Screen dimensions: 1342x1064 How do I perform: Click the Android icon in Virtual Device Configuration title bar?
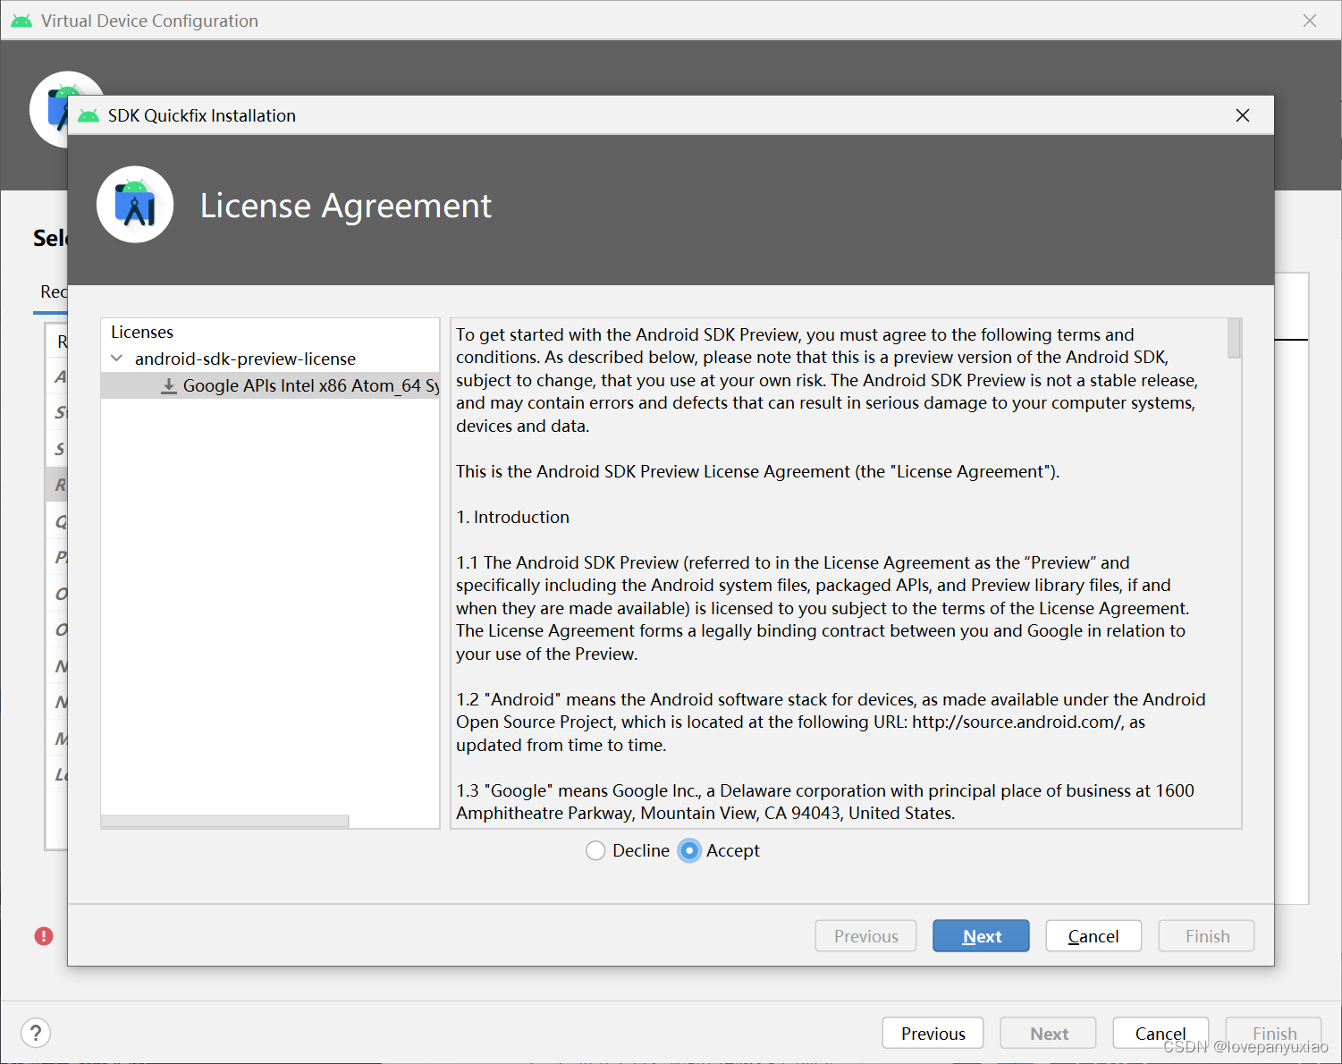click(x=21, y=21)
